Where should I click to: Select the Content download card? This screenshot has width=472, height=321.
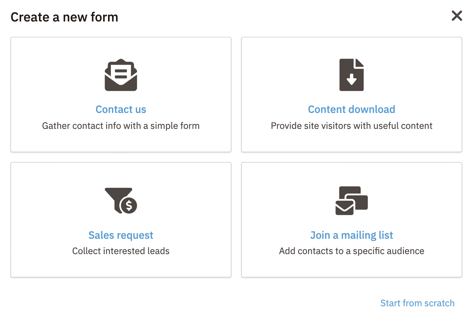(x=352, y=95)
